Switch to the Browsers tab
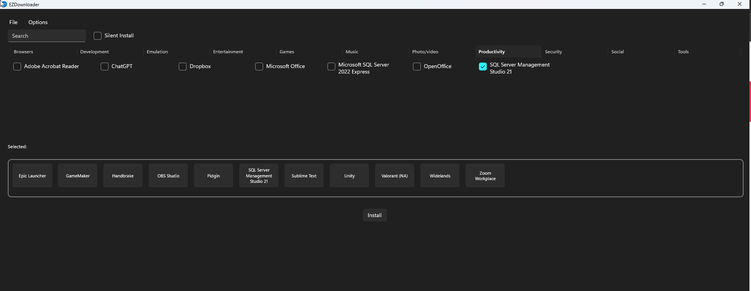The image size is (751, 291). click(44, 52)
